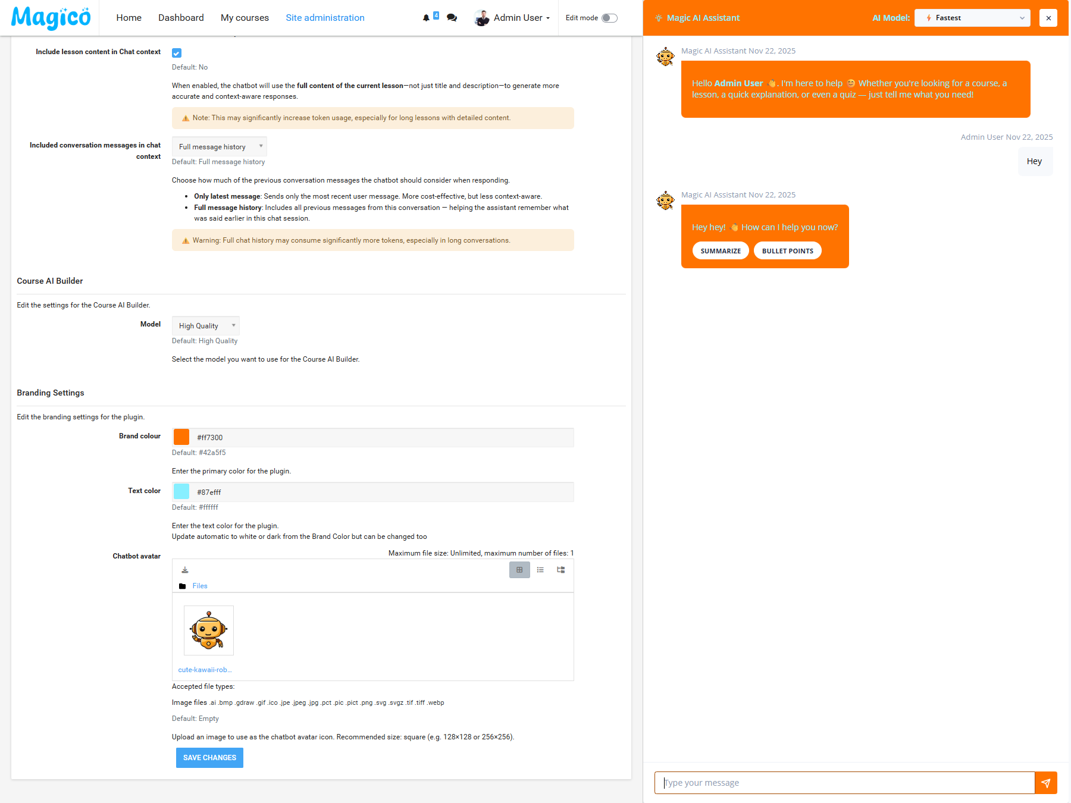Open the messages icon in the navbar
Viewport: 1071px width, 803px height.
tap(452, 18)
